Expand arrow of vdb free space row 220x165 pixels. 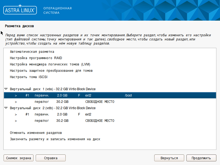point(16,121)
